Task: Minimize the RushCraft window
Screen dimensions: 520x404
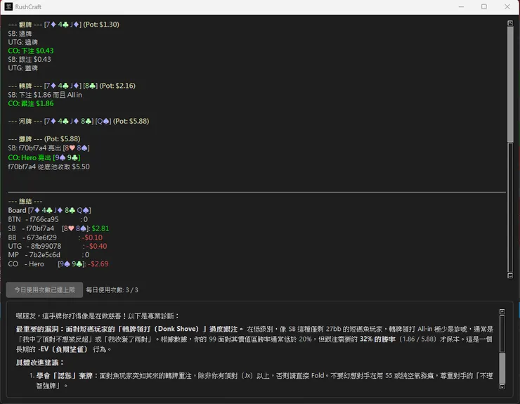Action: point(461,6)
